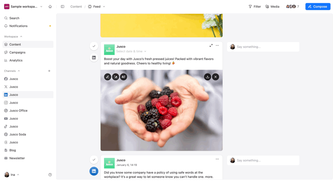This screenshot has width=334, height=181.
Task: Open the Filter button
Action: pyautogui.click(x=255, y=7)
